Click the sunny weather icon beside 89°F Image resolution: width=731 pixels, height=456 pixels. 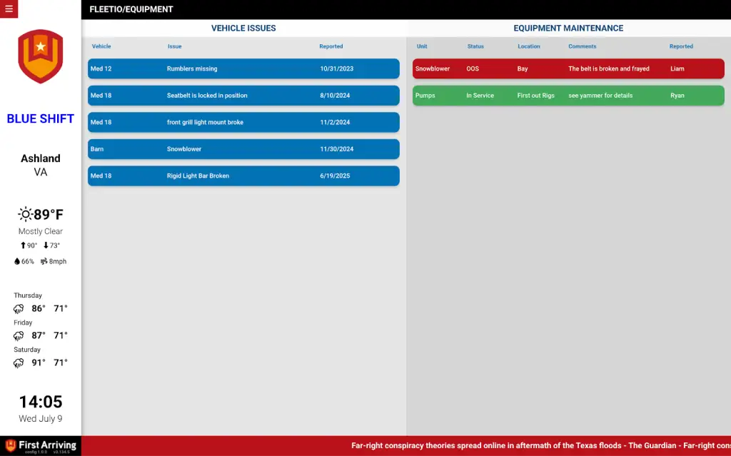[25, 214]
